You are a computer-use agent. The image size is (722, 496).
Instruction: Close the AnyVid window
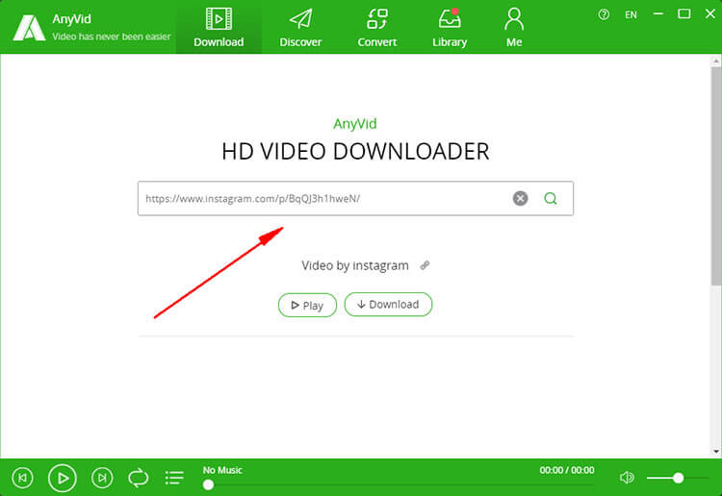pyautogui.click(x=710, y=14)
